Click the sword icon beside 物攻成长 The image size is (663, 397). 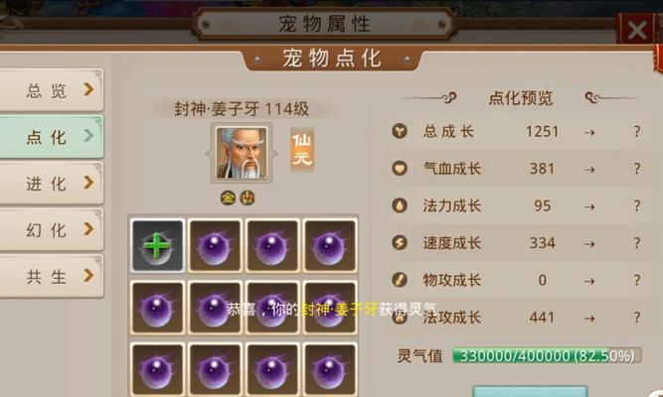pos(400,280)
